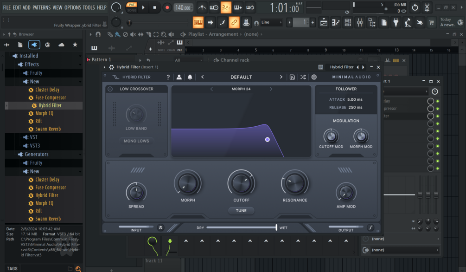This screenshot has width=466, height=272.
Task: Select Morph EQ under Effects
Action: [45, 113]
